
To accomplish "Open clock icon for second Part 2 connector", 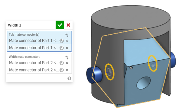I will [x=62, y=70].
